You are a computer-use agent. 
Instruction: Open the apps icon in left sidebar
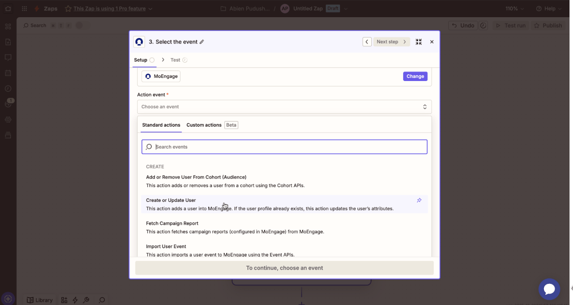click(x=8, y=26)
